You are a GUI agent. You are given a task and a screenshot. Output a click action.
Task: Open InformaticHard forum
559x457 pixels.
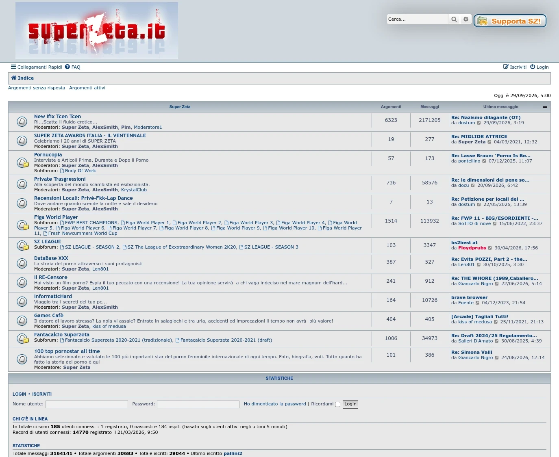(53, 297)
